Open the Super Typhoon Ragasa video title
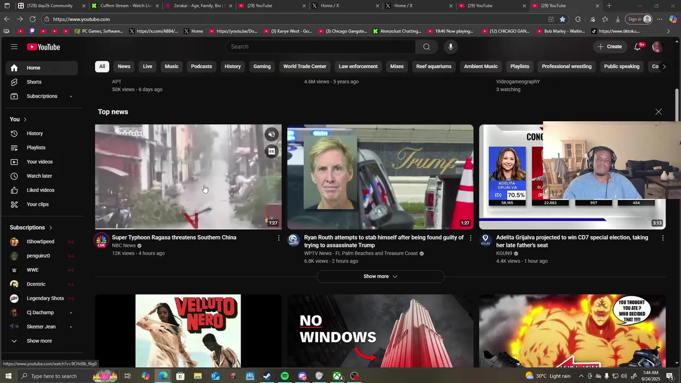Screen dimensions: 681x383 point(174,238)
